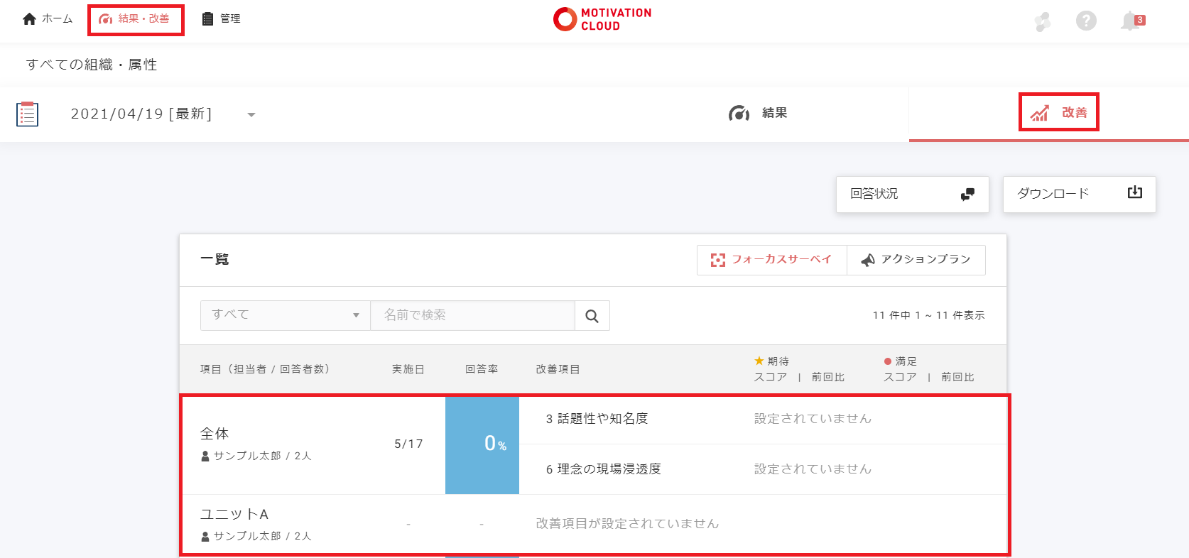
Task: Click the 0% response rate cell
Action: pyautogui.click(x=482, y=444)
